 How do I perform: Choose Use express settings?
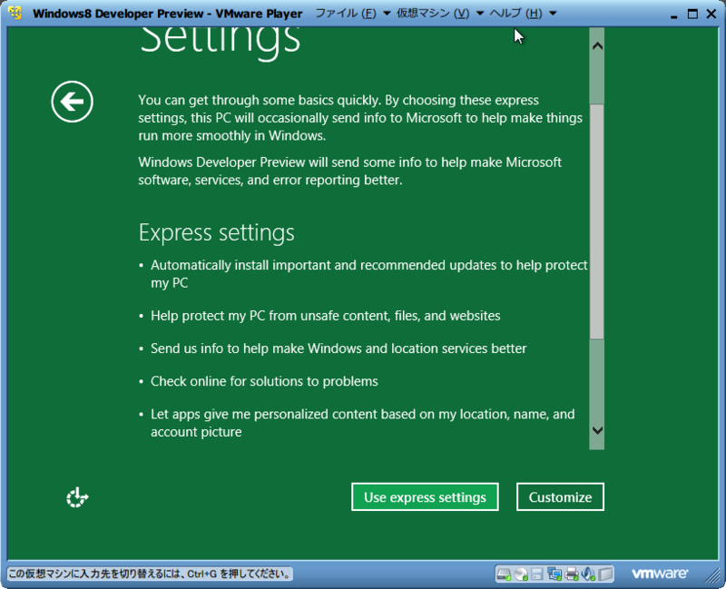(425, 496)
